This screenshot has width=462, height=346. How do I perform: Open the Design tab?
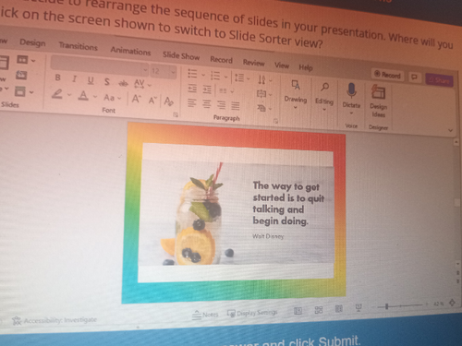point(32,42)
